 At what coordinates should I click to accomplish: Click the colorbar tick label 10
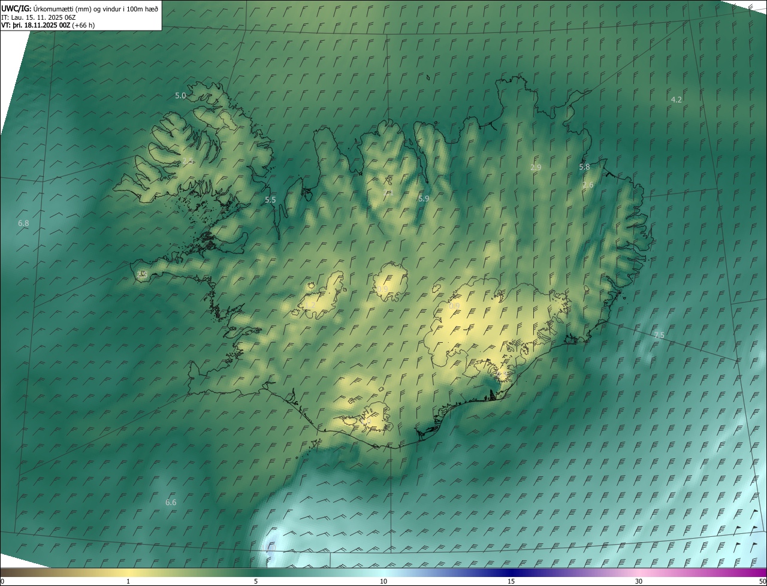[x=383, y=581]
